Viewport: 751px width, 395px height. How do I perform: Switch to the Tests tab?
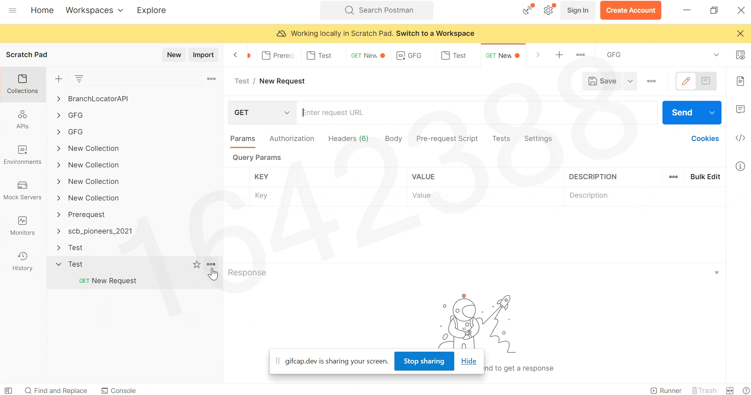501,139
